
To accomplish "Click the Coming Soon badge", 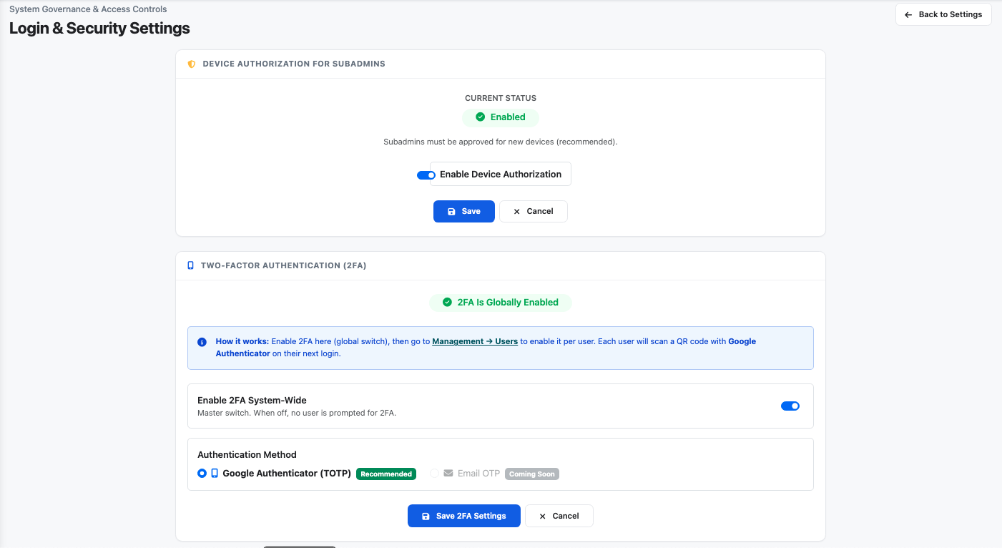I will click(532, 474).
